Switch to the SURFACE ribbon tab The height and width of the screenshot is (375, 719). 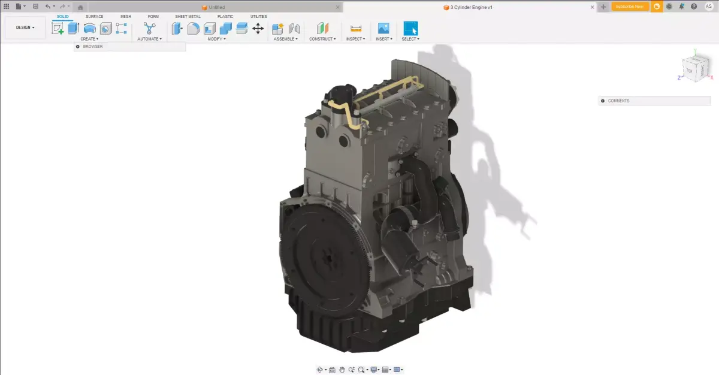coord(93,16)
